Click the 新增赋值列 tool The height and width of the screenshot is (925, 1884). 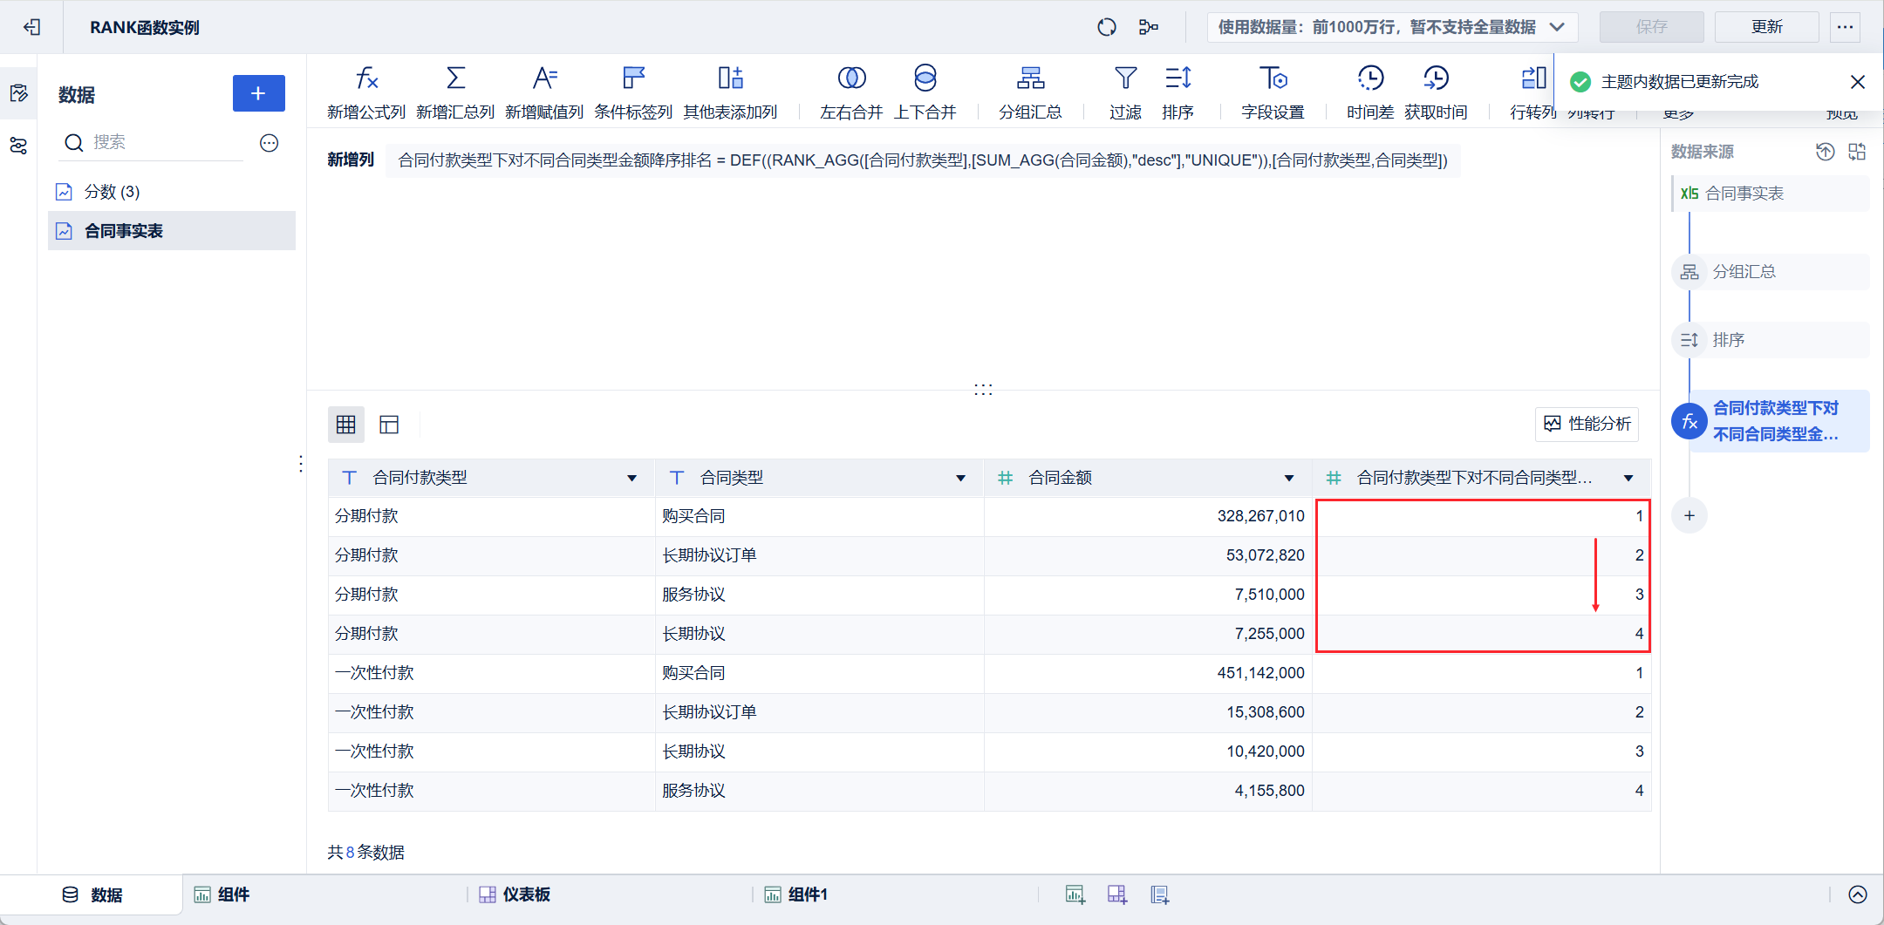(544, 92)
